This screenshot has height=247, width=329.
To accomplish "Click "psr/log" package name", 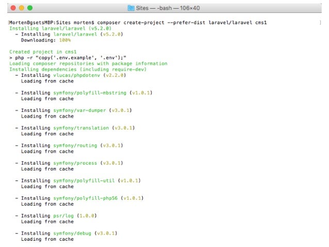I will [x=63, y=216].
